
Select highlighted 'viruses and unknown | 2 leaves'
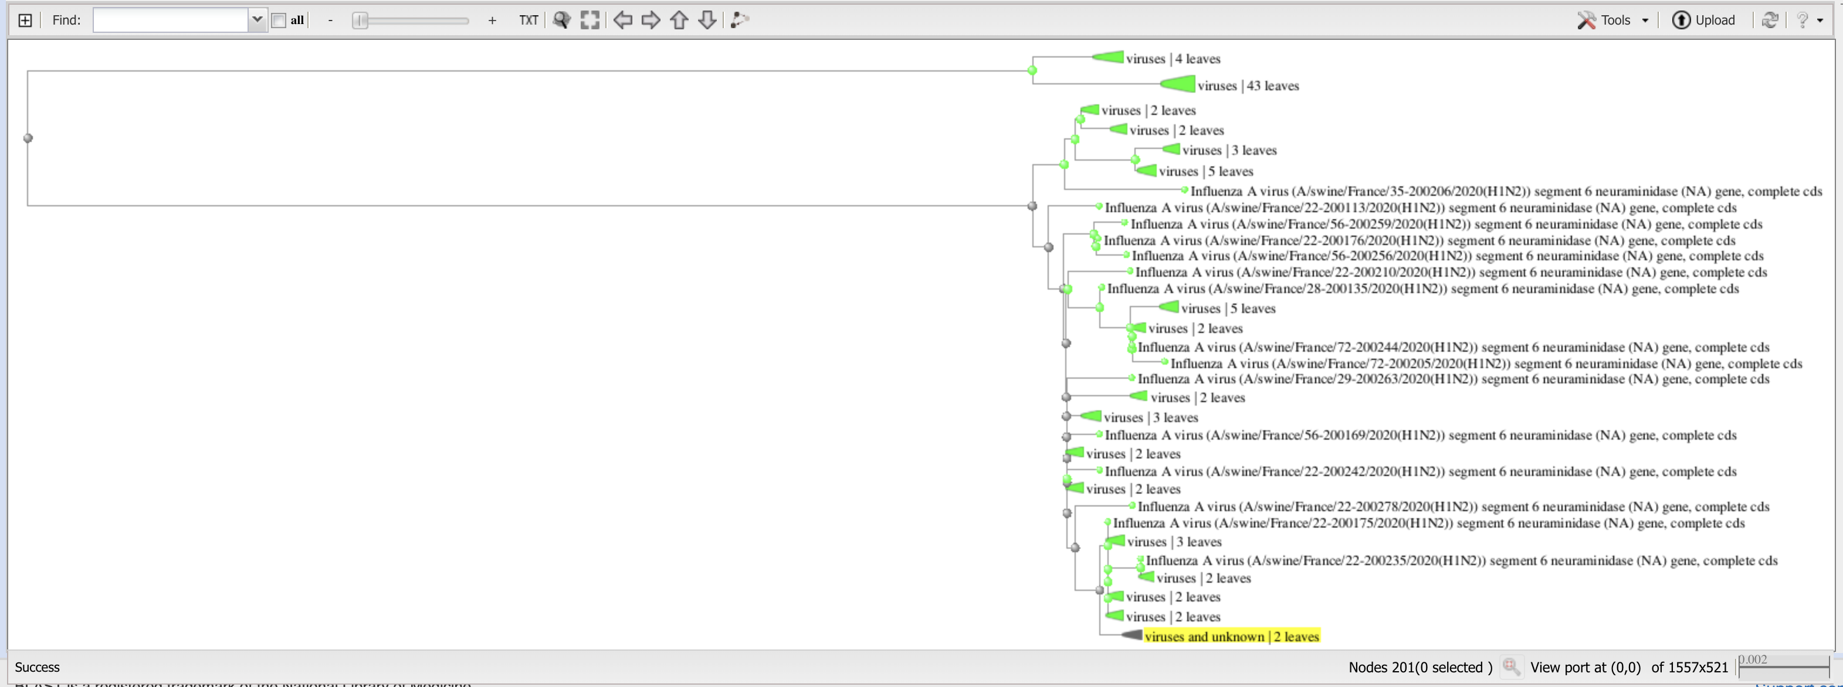pos(1231,636)
